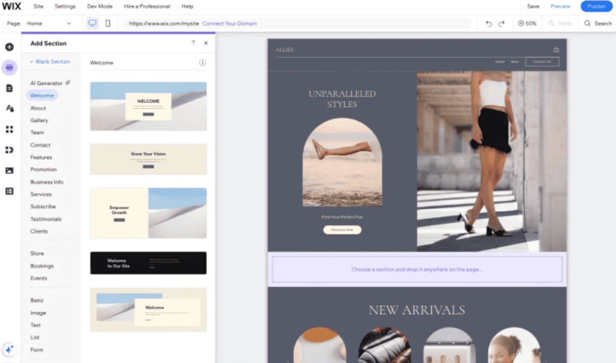Open the CMS table icon in sidebar

click(x=10, y=191)
